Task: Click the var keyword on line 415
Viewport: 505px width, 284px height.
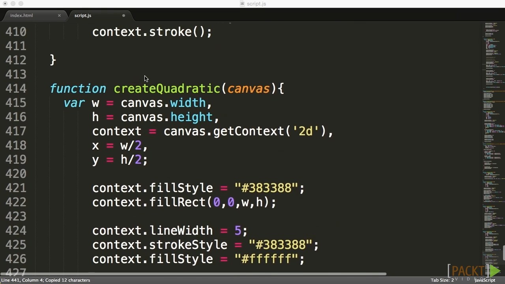Action: click(74, 103)
